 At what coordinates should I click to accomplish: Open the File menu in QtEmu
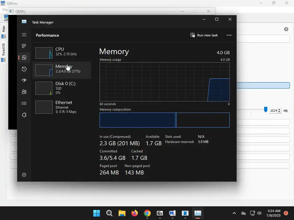point(5,10)
